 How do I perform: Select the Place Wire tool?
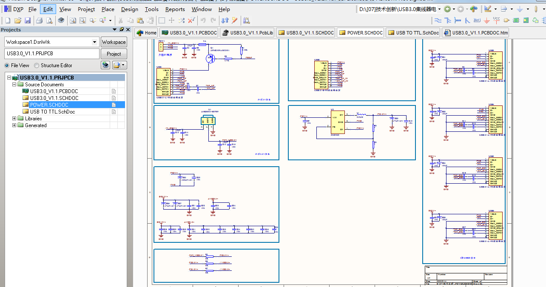point(438,20)
